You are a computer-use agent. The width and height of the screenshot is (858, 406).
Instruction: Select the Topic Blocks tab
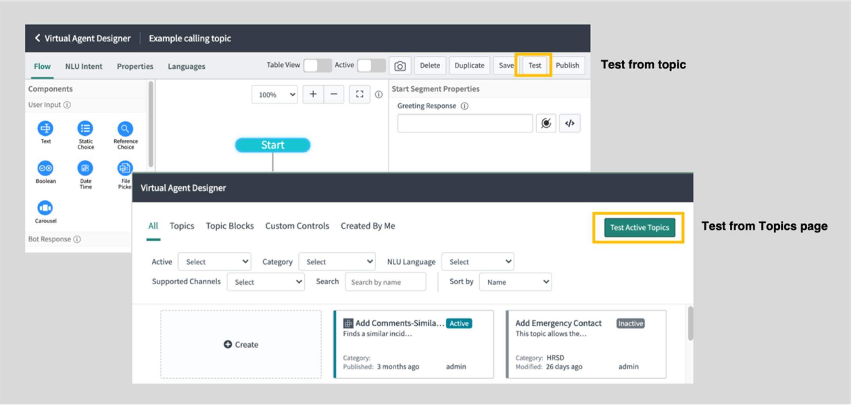tap(230, 226)
